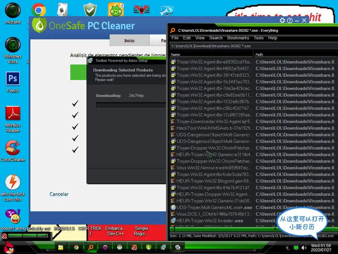The height and width of the screenshot is (254, 338).
Task: Select Virus.Win32.Nimnul.a-ed4c659587dc row
Action: pos(253,168)
